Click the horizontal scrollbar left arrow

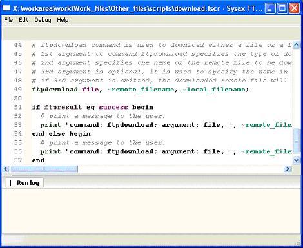pyautogui.click(x=6, y=169)
